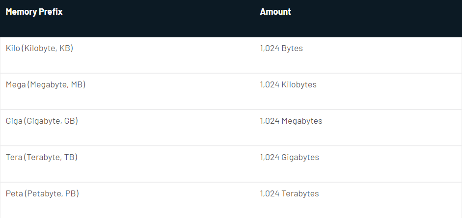Viewport: 462px width, 218px height.
Task: Click the TB abbreviation in the Tera row
Action: (70, 158)
